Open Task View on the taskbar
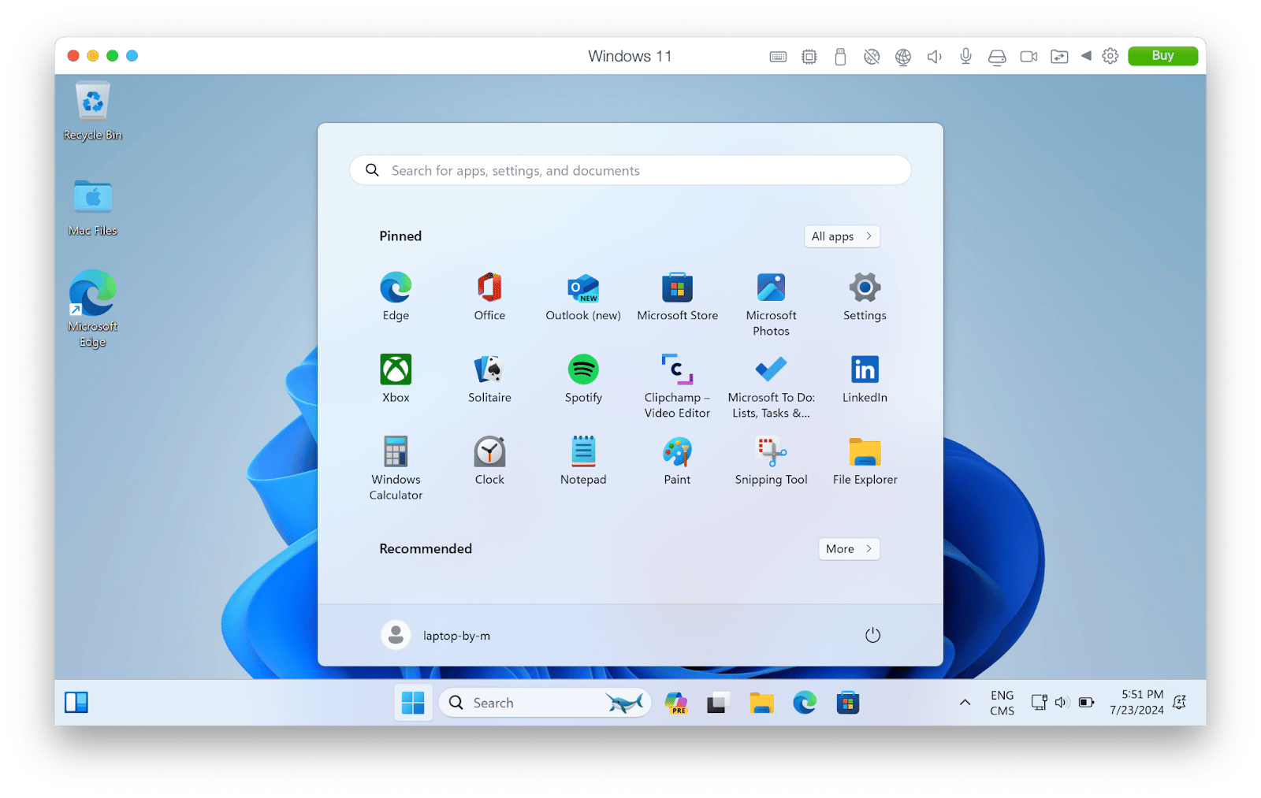The width and height of the screenshot is (1261, 798). pyautogui.click(x=717, y=703)
